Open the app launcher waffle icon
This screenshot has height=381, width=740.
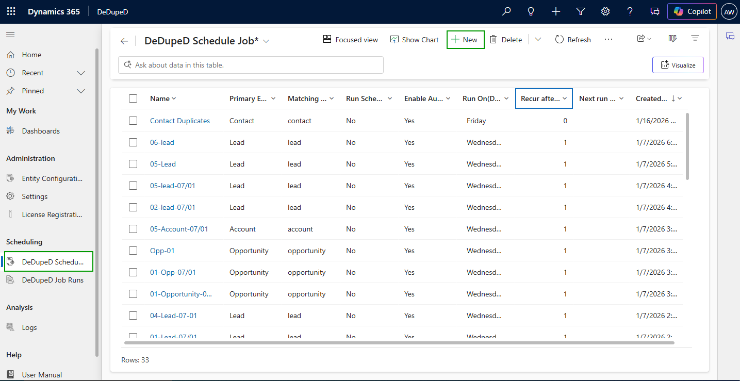click(11, 11)
